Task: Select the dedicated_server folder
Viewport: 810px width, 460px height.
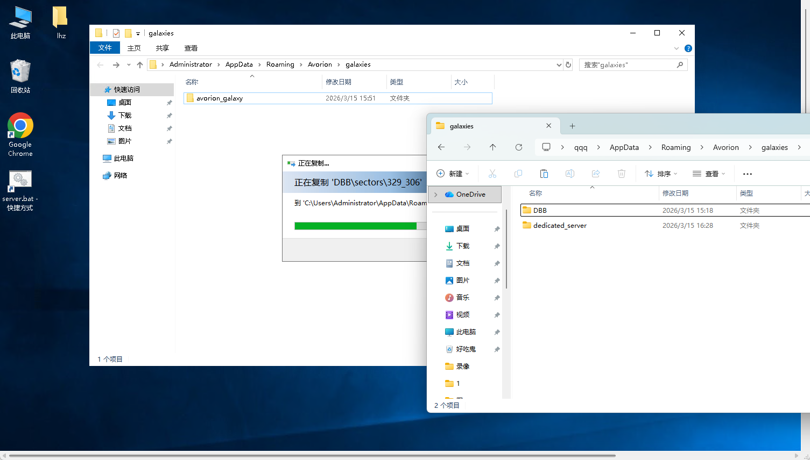Action: pos(559,226)
